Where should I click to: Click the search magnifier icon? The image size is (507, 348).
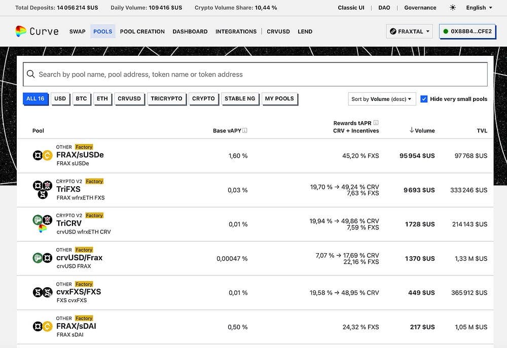pyautogui.click(x=31, y=74)
